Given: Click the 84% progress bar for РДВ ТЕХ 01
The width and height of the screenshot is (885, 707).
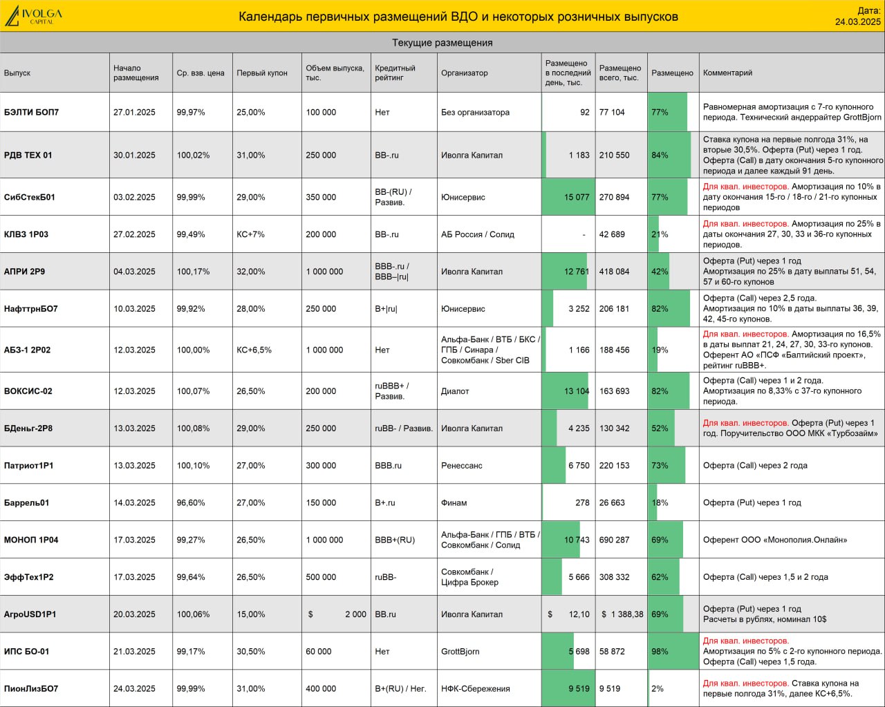Looking at the screenshot, I should click(x=670, y=155).
